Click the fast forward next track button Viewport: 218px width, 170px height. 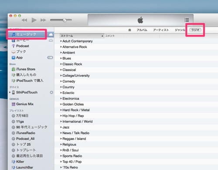(43, 20)
